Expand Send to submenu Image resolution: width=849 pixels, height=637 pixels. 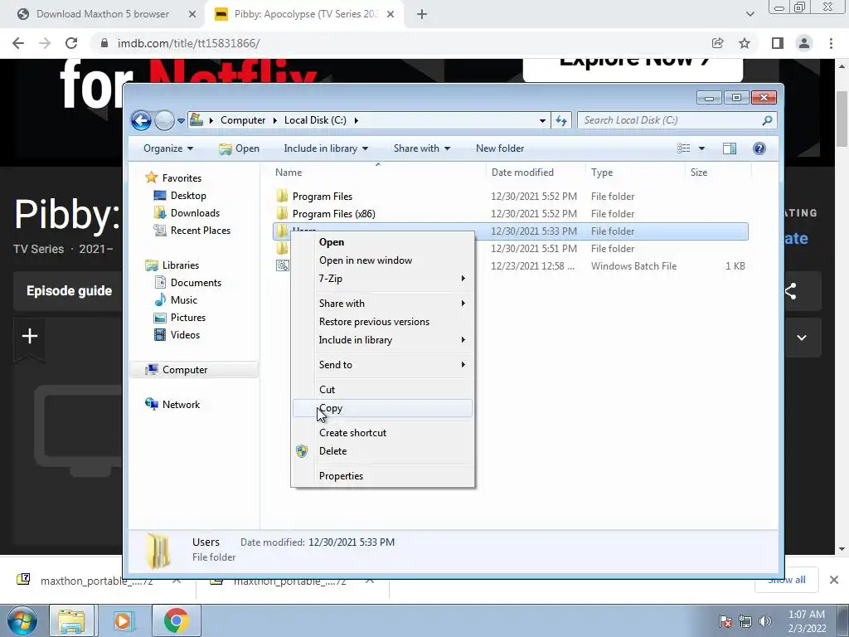point(383,365)
